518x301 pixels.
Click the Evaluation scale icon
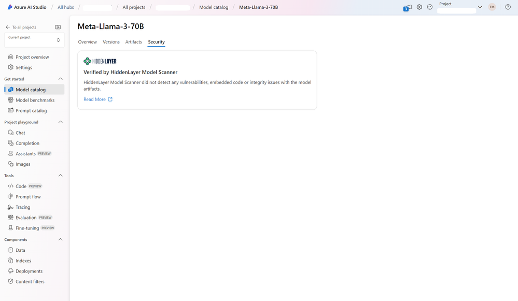pos(10,218)
